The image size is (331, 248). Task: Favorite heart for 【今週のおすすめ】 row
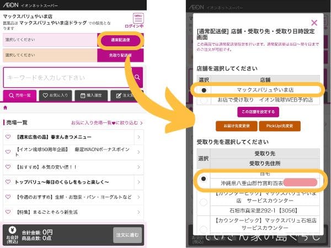(x=8, y=197)
